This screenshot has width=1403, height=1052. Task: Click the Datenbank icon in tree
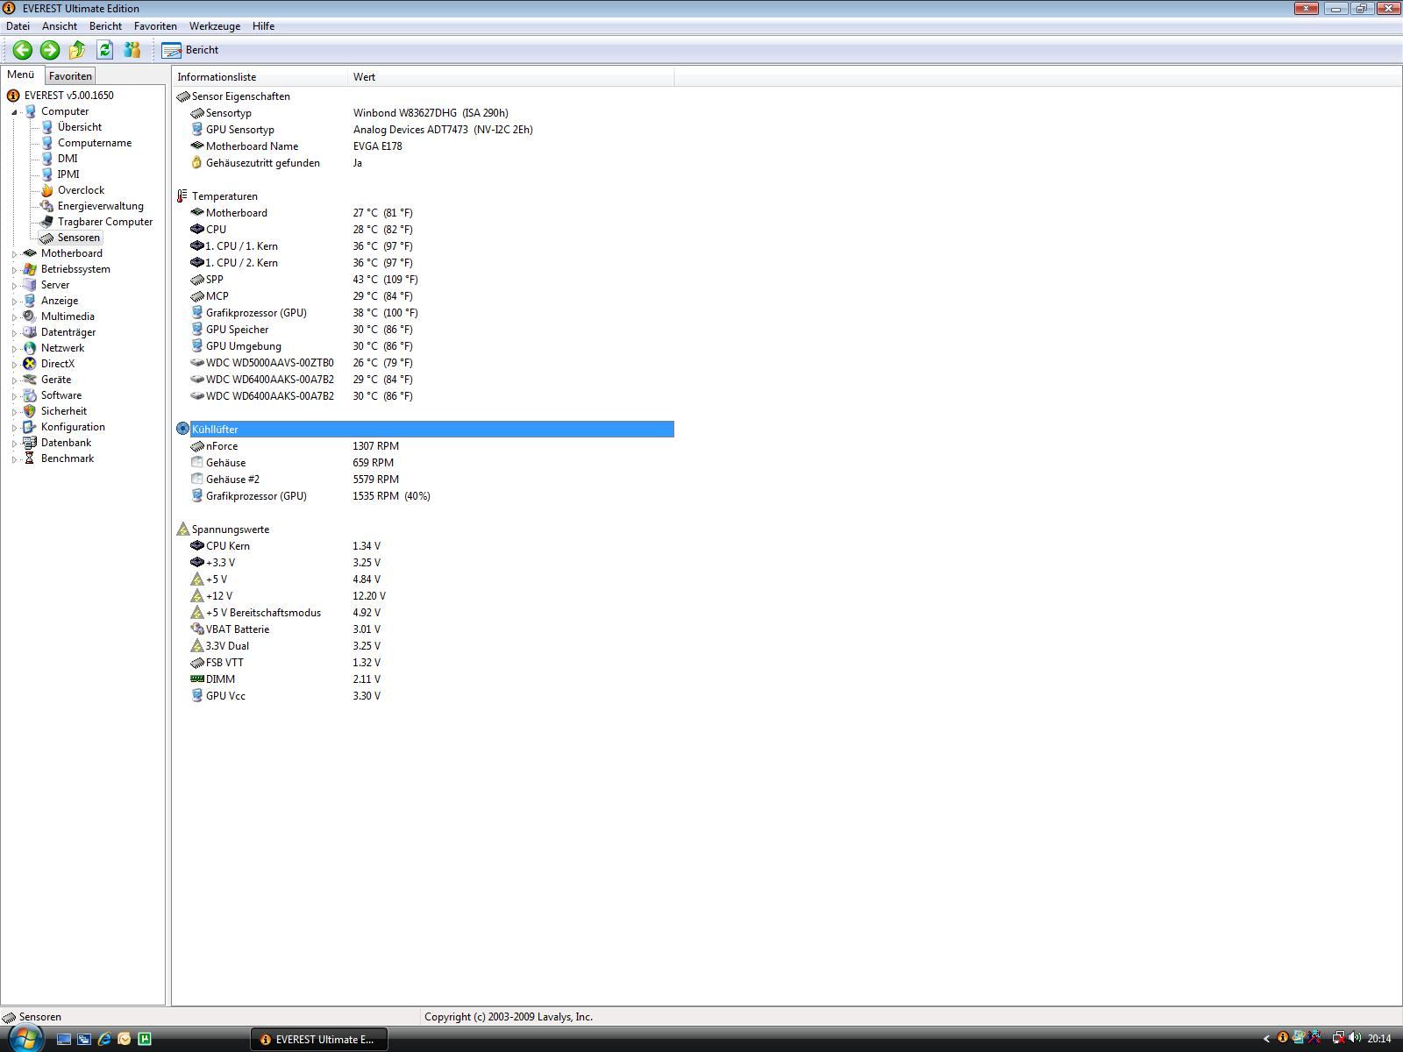pos(30,443)
